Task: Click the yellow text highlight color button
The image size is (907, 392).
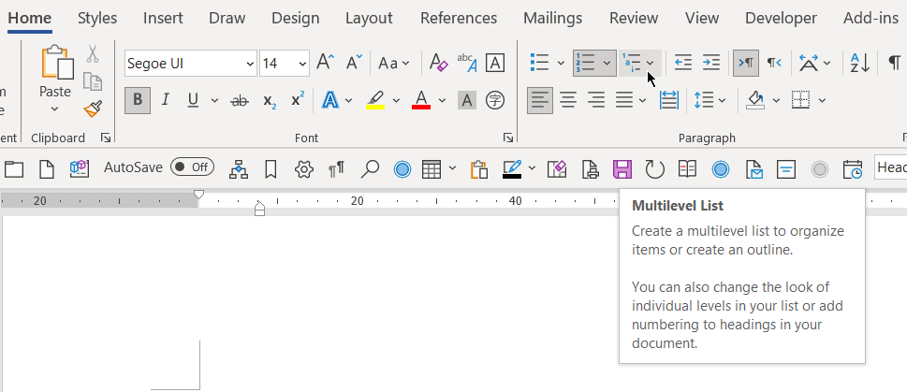Action: [x=376, y=101]
